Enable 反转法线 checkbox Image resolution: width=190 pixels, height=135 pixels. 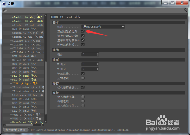point(83,78)
